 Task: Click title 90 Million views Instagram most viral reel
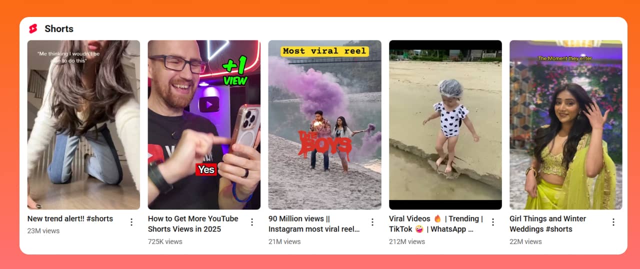(314, 224)
